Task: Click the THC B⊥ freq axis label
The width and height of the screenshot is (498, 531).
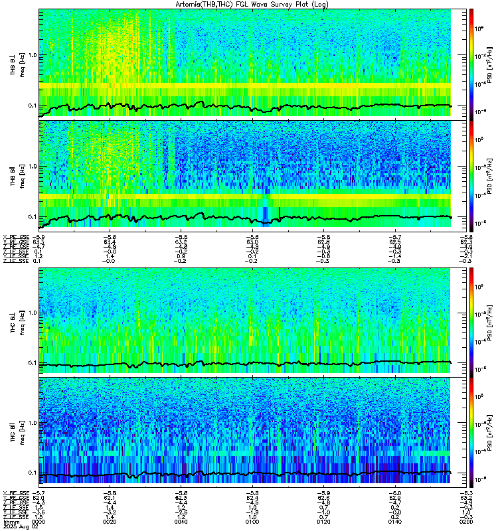Action: [18, 323]
